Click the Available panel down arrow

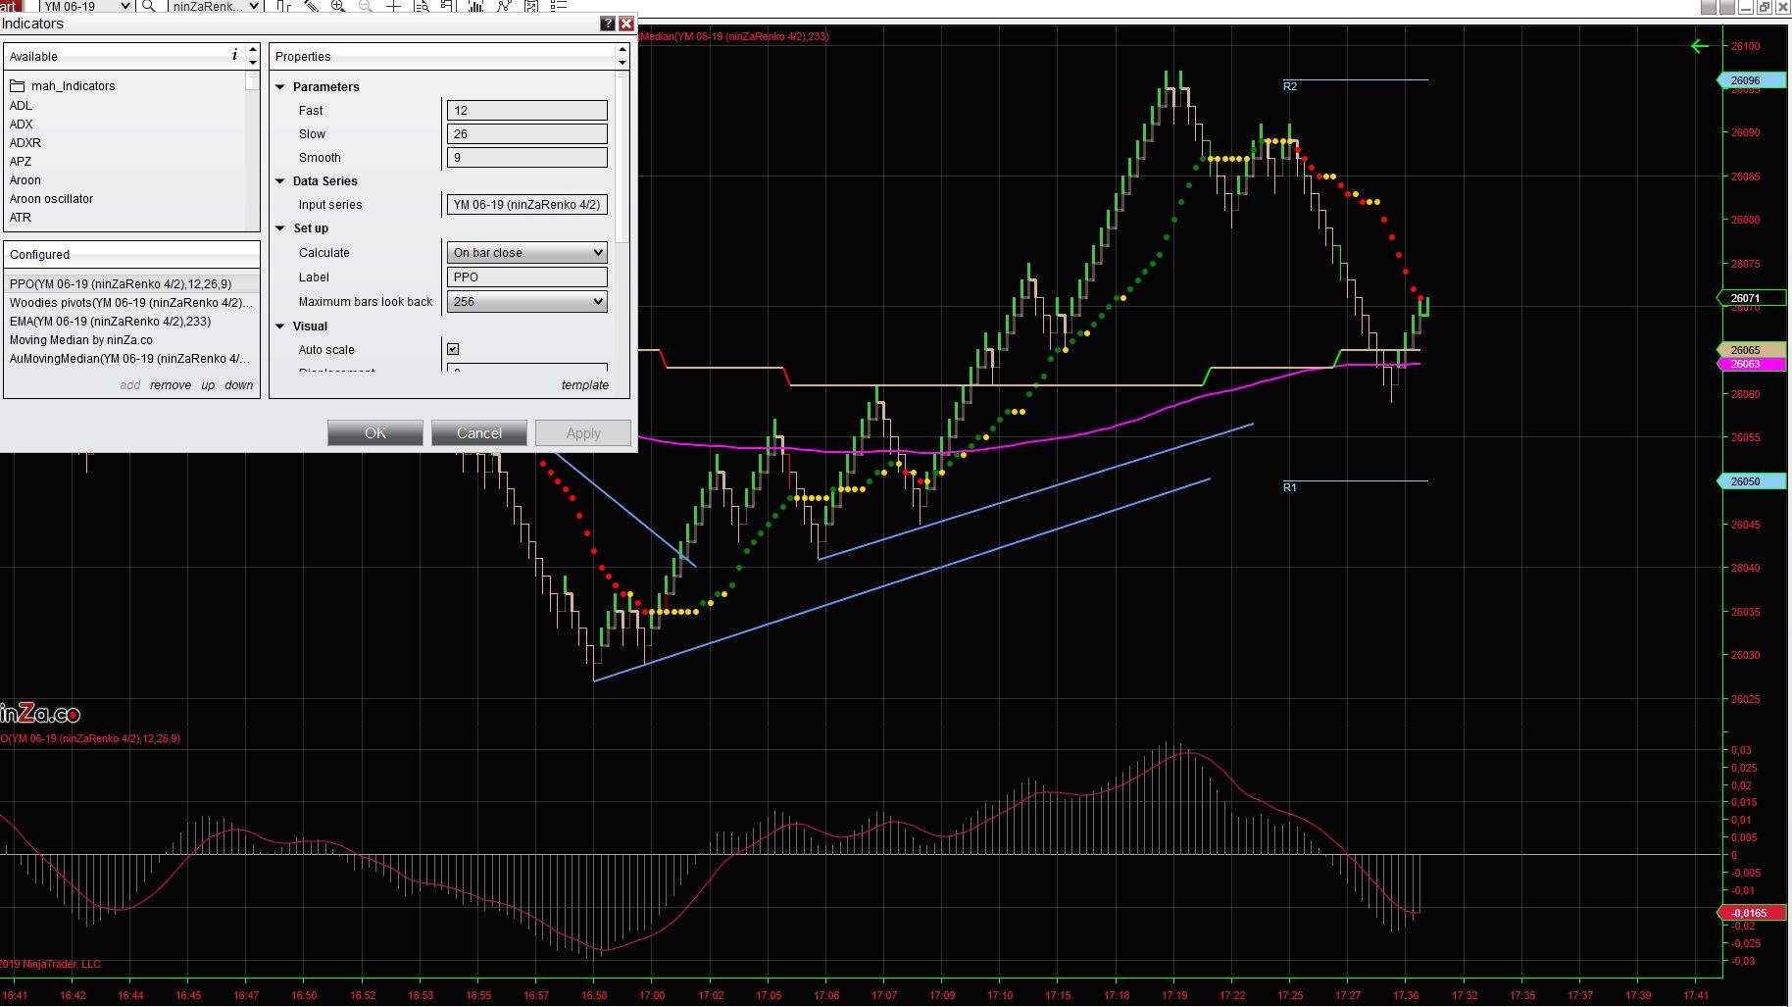[x=253, y=63]
